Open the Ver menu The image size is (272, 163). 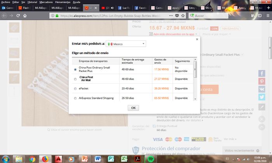click(x=23, y=2)
